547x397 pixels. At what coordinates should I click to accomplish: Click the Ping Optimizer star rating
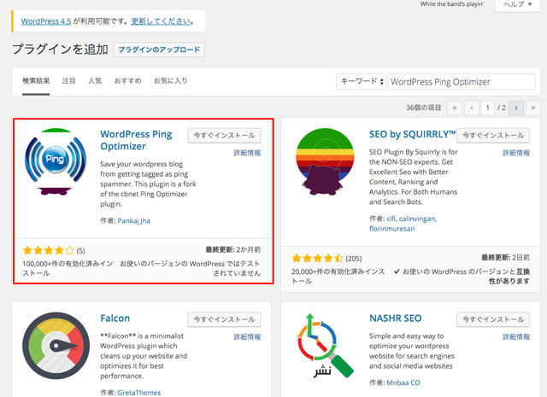pos(49,250)
